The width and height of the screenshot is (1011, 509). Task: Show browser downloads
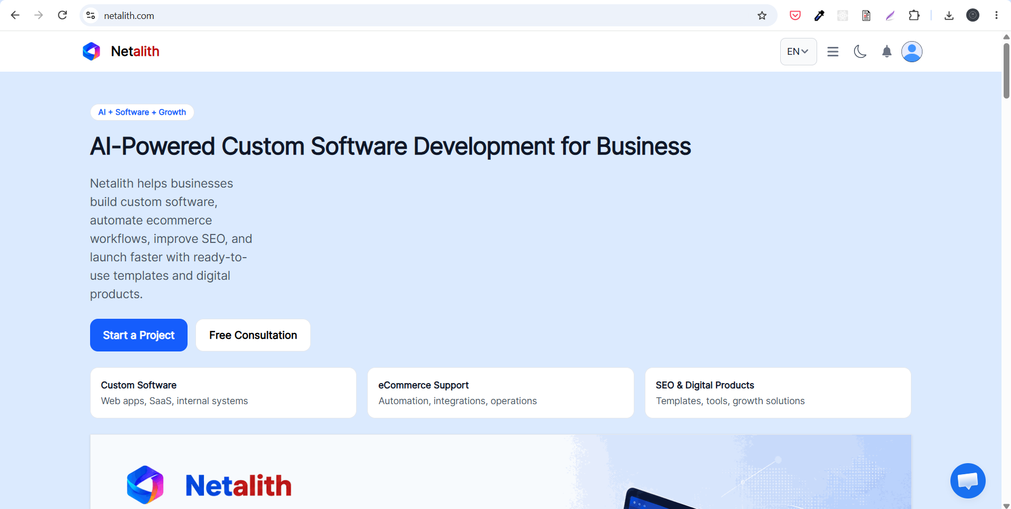[949, 15]
